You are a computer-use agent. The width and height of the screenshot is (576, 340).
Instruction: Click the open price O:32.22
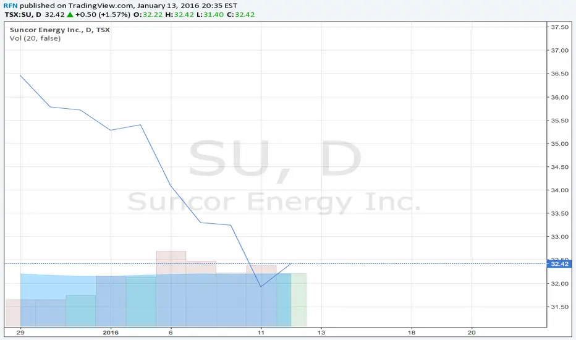pyautogui.click(x=148, y=15)
